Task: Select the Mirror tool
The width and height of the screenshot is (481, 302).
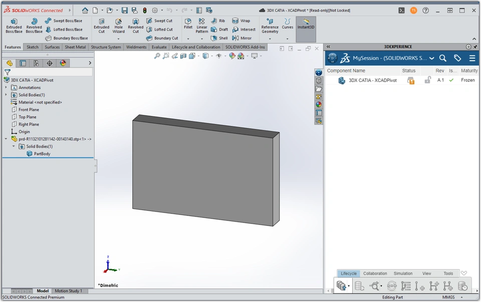Action: point(242,38)
